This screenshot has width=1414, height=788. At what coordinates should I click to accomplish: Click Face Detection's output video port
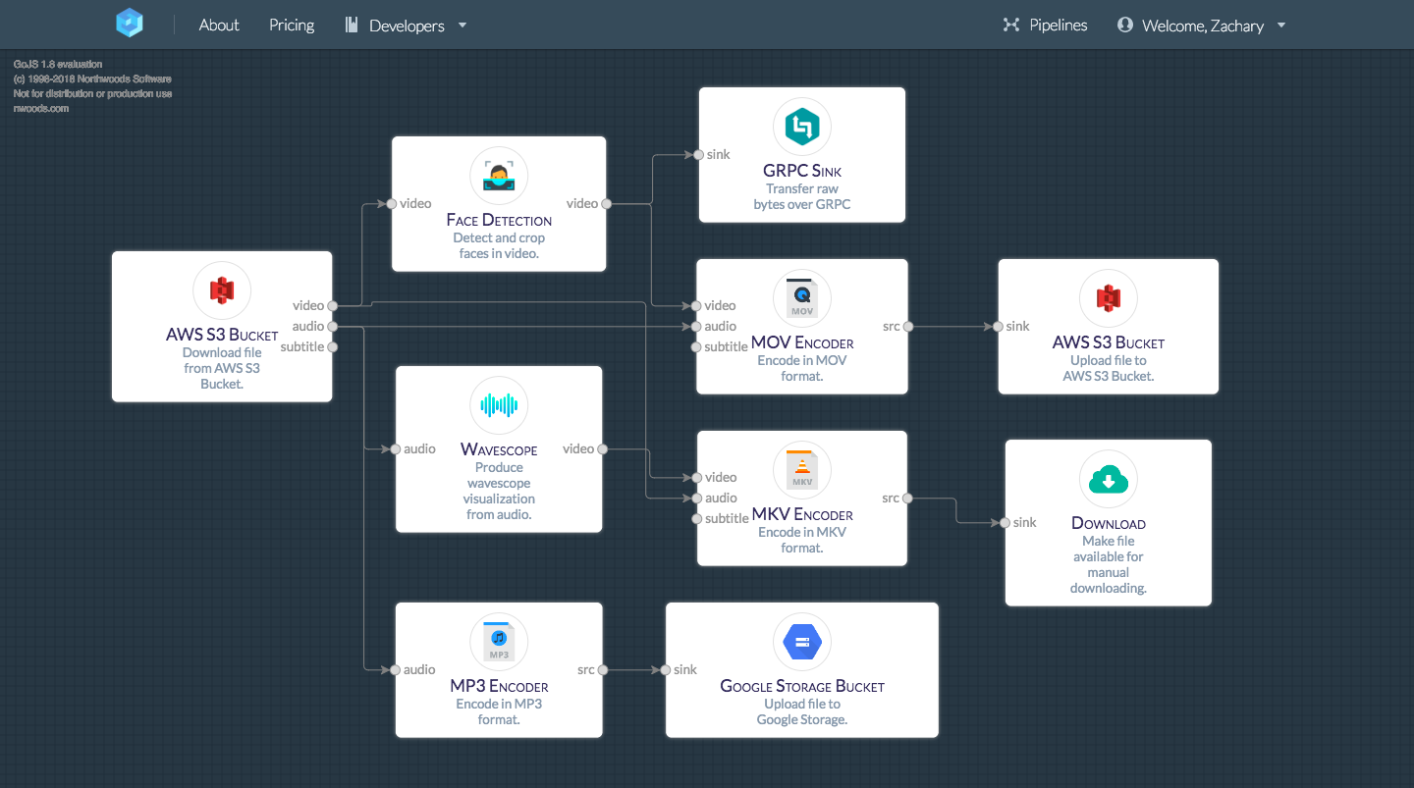point(607,204)
